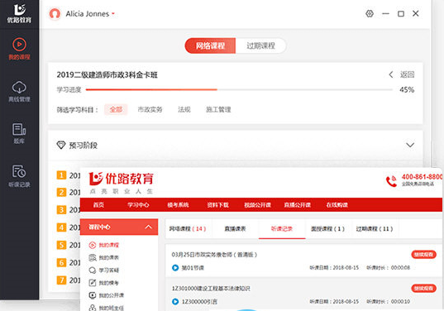Click the 学习进度 progress bar
The height and width of the screenshot is (311, 444).
coord(239,90)
